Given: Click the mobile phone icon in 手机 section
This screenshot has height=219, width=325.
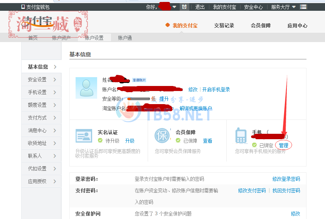Looking at the screenshot, I should pyautogui.click(x=241, y=136).
